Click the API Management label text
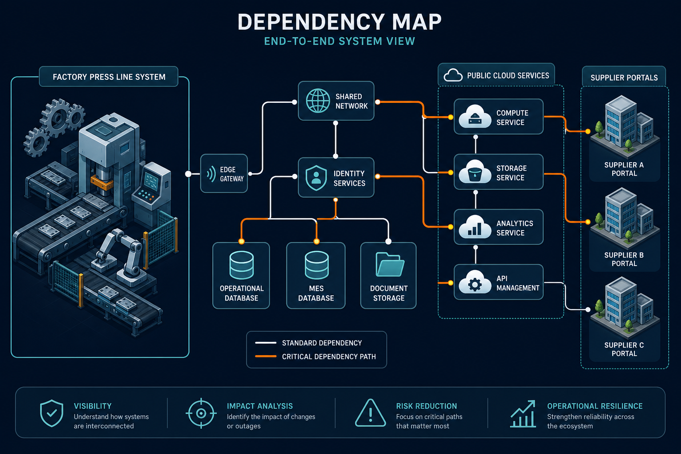This screenshot has height=454, width=681. click(518, 283)
